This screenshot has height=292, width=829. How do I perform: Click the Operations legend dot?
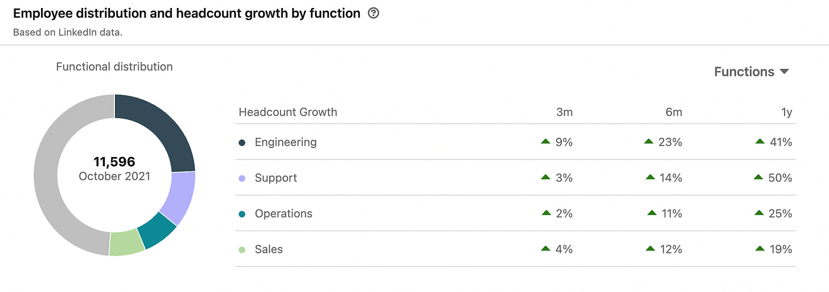(242, 214)
